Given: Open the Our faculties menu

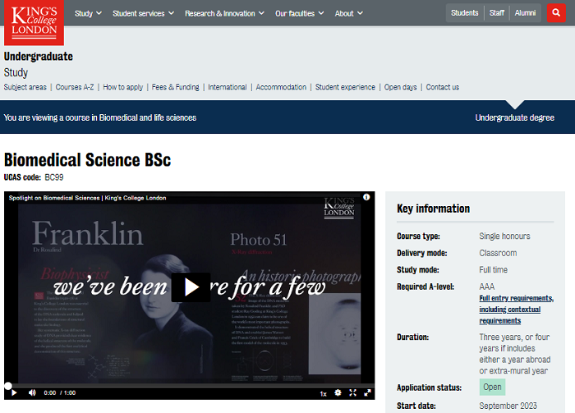Looking at the screenshot, I should click(x=299, y=13).
